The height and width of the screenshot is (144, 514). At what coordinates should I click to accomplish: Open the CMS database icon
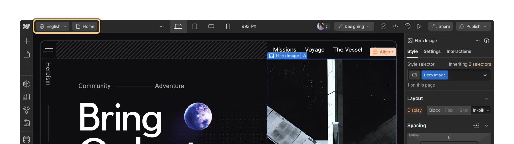point(27,139)
